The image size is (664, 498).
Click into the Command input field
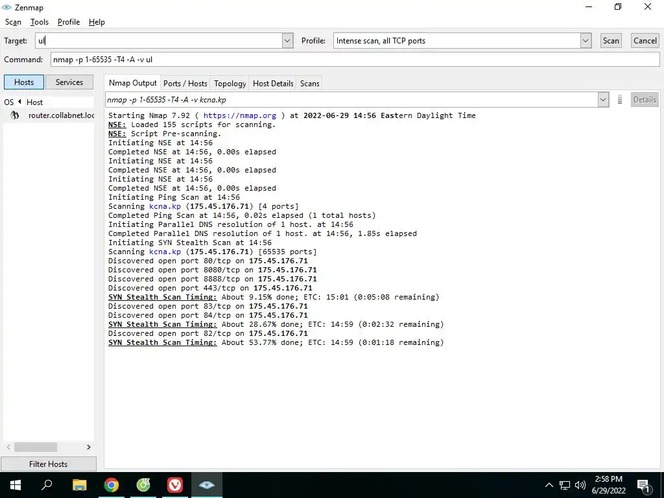pos(355,59)
